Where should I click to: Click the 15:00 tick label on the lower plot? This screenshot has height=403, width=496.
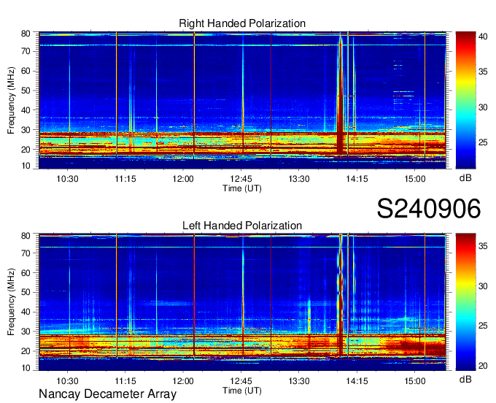click(x=415, y=381)
